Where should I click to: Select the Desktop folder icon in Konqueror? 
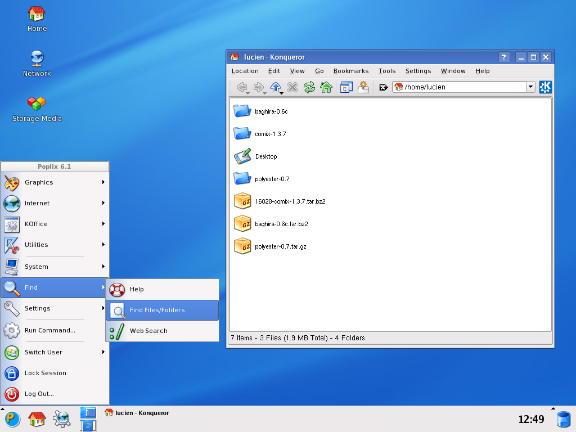(242, 156)
